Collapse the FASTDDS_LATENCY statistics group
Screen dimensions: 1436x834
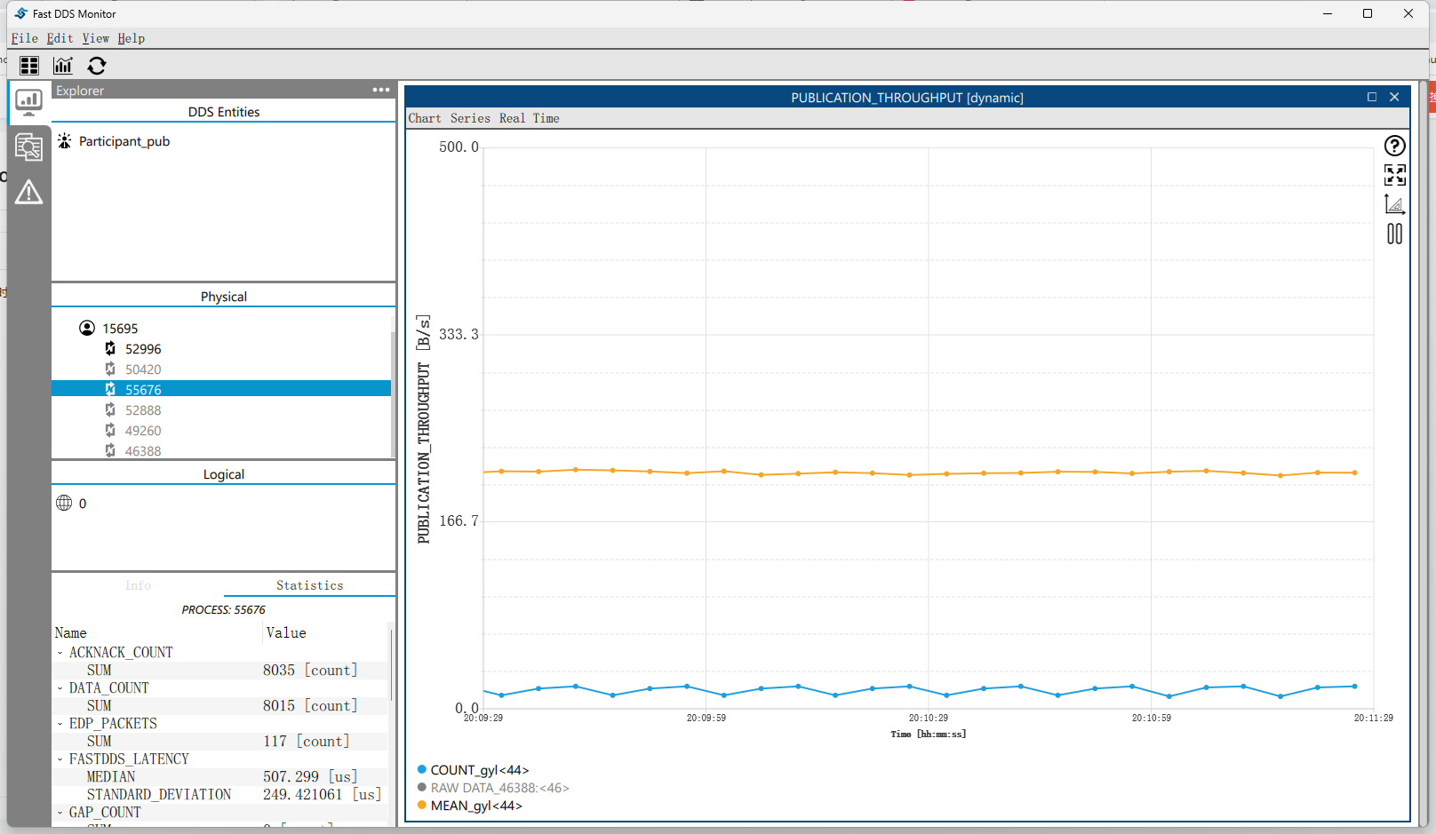click(60, 759)
